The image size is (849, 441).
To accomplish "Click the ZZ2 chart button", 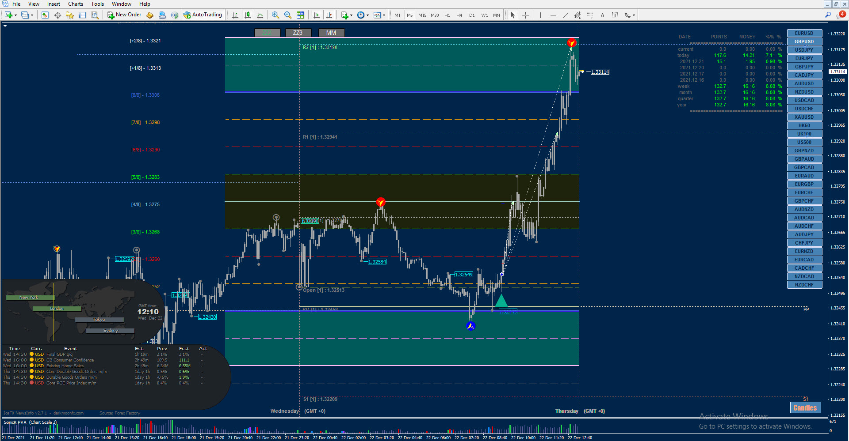I will tap(267, 33).
